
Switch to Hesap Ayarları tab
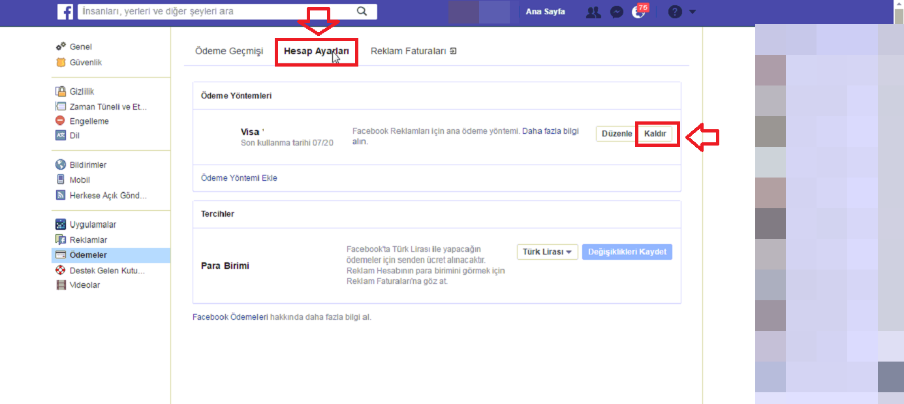[317, 51]
